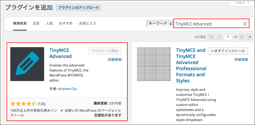Click the compatibility checkmark icon

coord(62,110)
